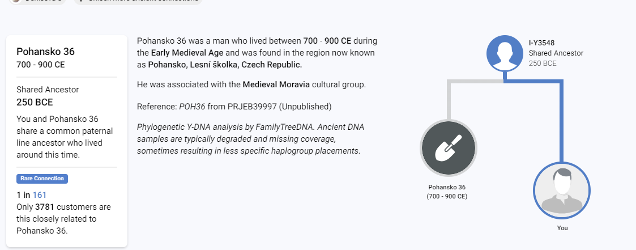Click 'Pohansko 36 (700 - 900 CE)' label under shovel

[x=447, y=192]
